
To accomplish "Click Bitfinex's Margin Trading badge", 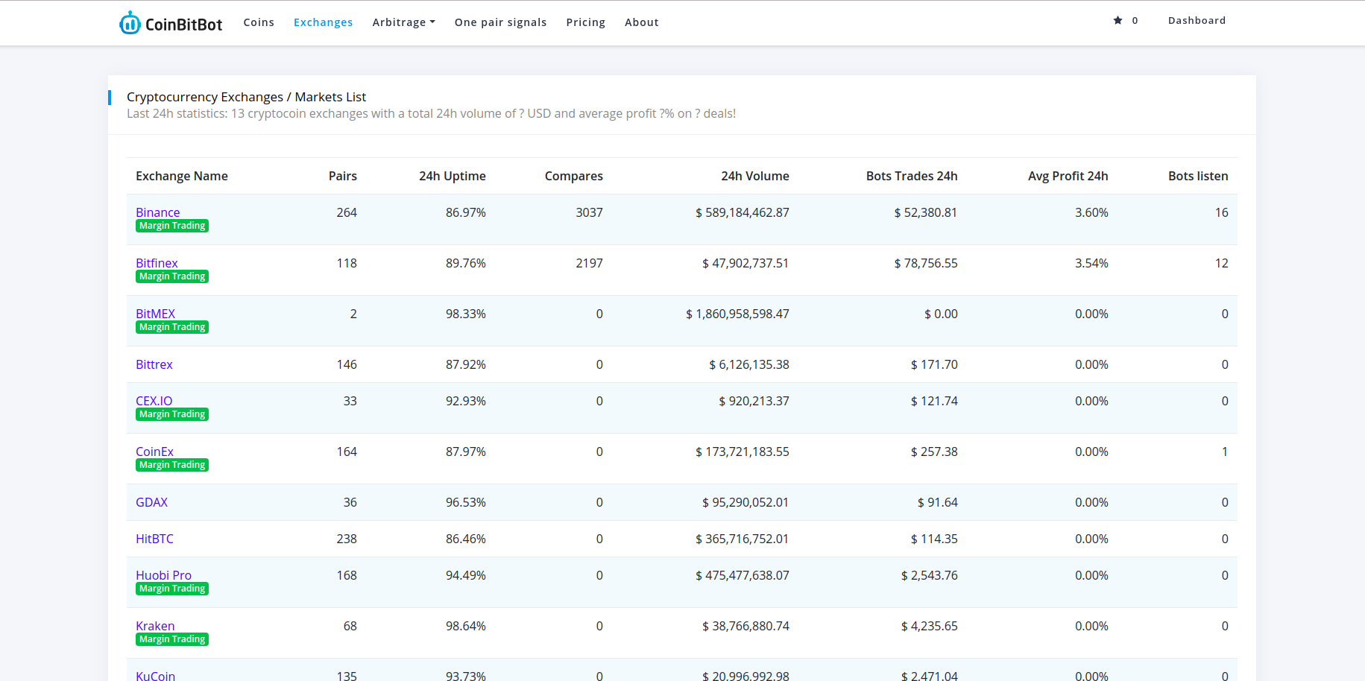I will (x=172, y=276).
